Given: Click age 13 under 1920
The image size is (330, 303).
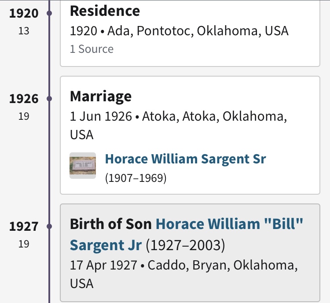Looking at the screenshot, I should point(24,31).
